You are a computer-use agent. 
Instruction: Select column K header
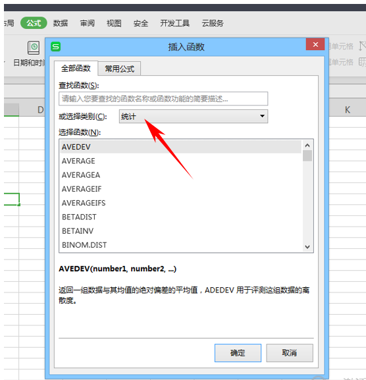348,110
